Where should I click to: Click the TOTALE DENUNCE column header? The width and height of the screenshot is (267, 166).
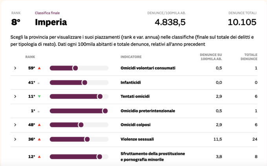tap(249, 57)
